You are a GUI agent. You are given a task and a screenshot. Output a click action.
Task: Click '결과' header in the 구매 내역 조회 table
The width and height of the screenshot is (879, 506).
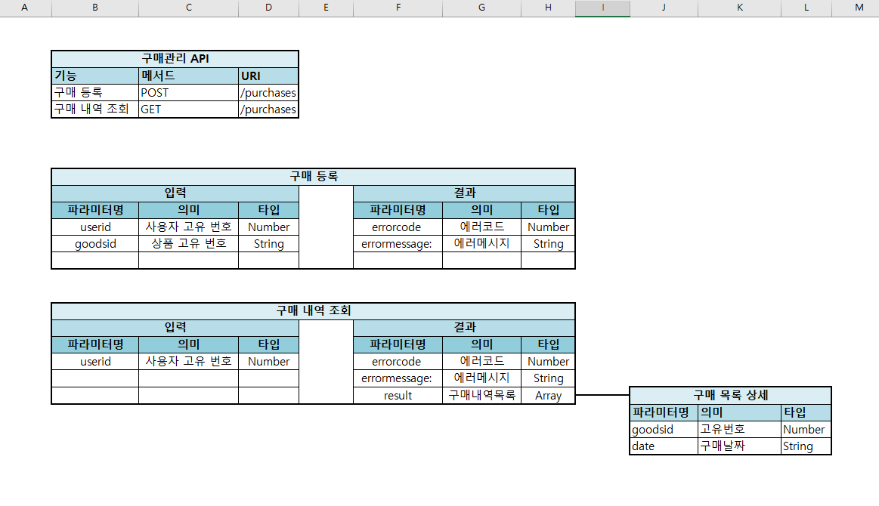pos(464,328)
